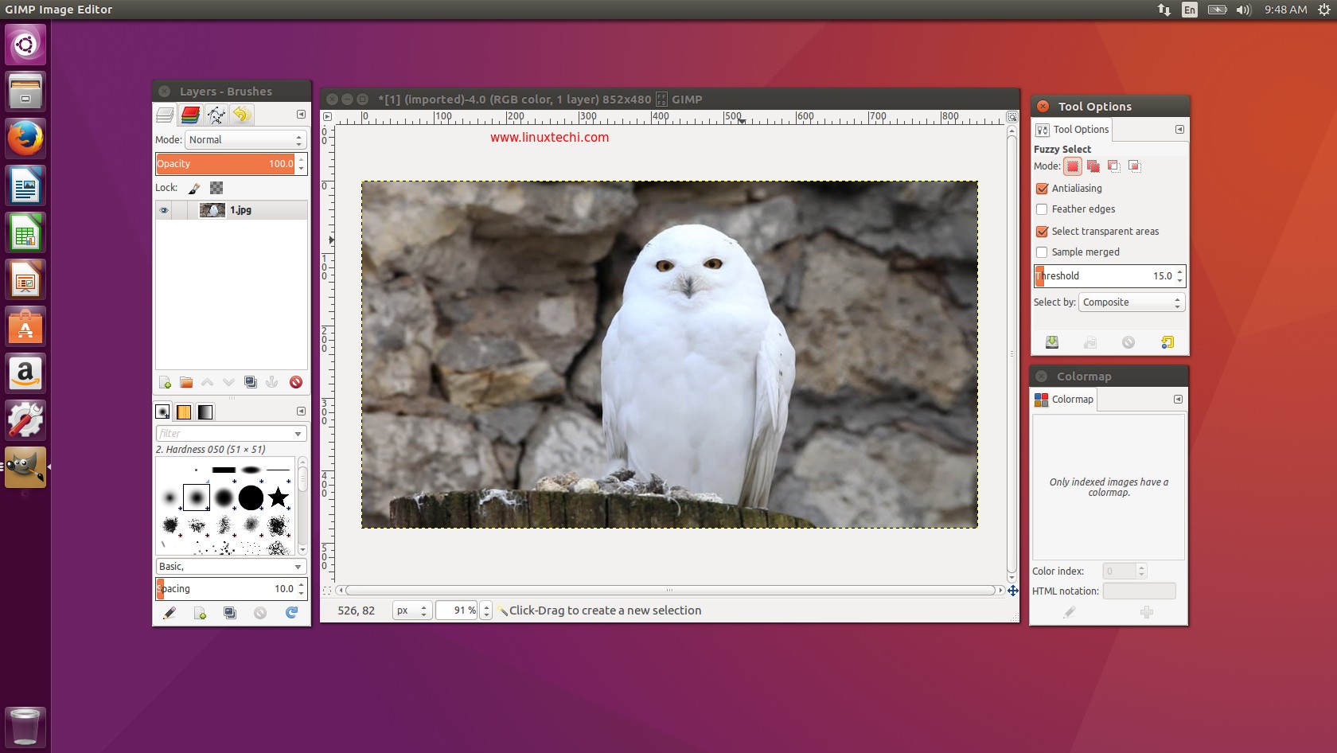Edit the brush using the pencil icon

pyautogui.click(x=170, y=613)
